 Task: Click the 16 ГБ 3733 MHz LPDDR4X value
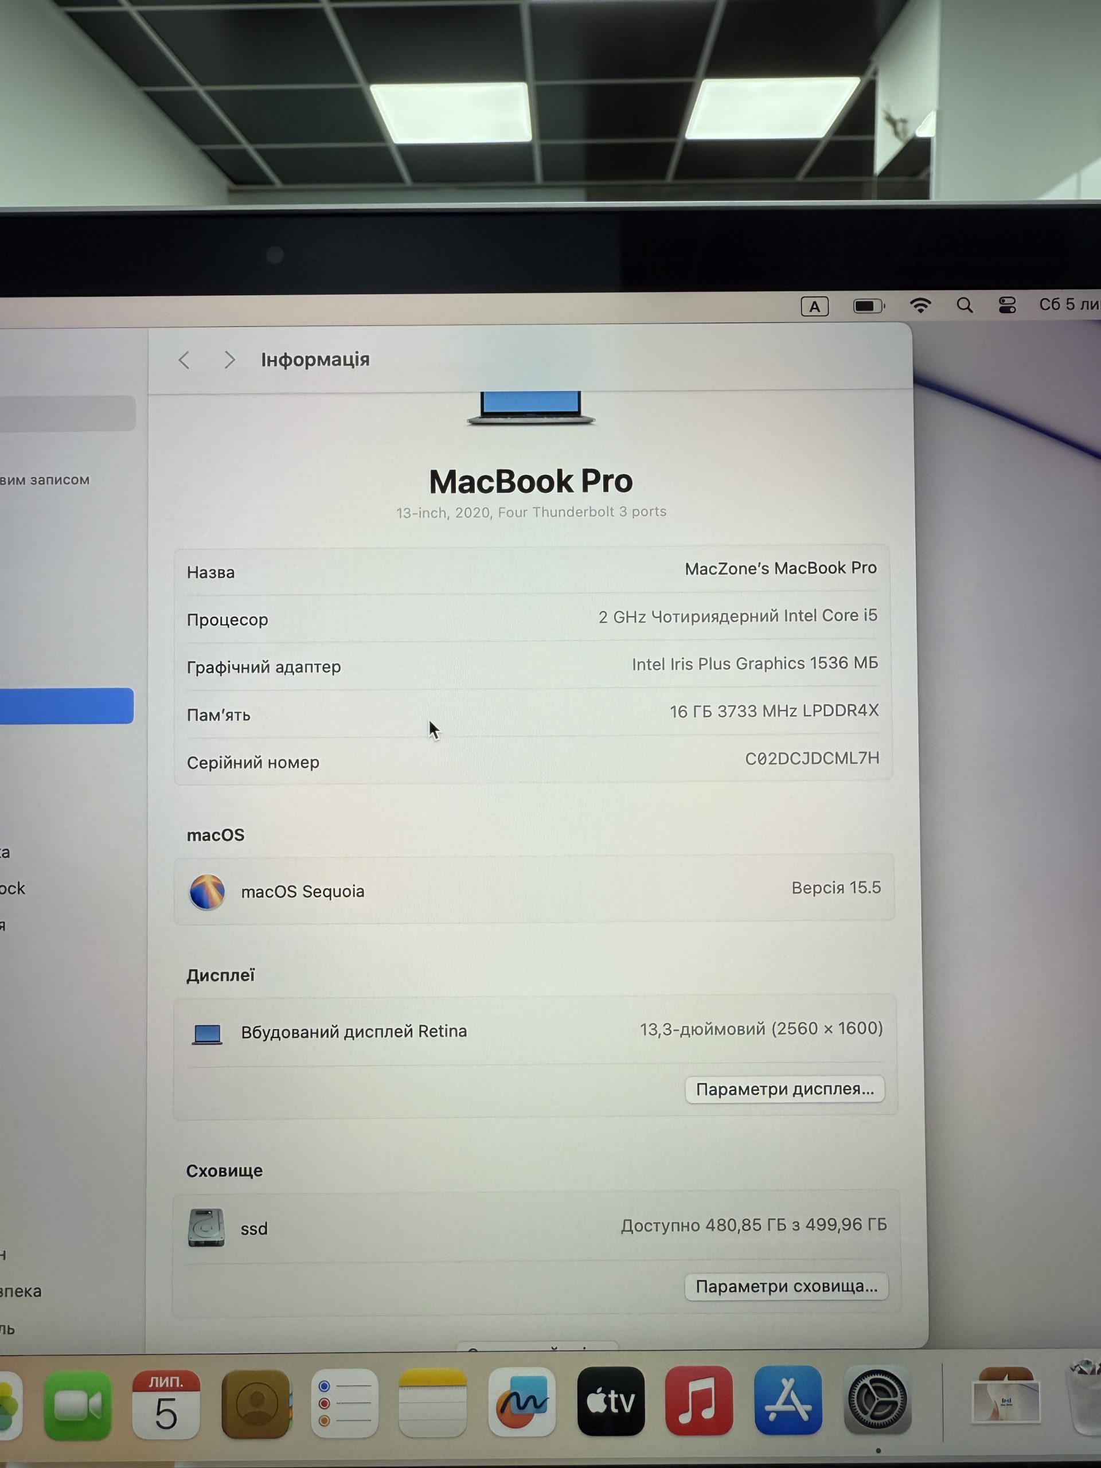point(774,710)
